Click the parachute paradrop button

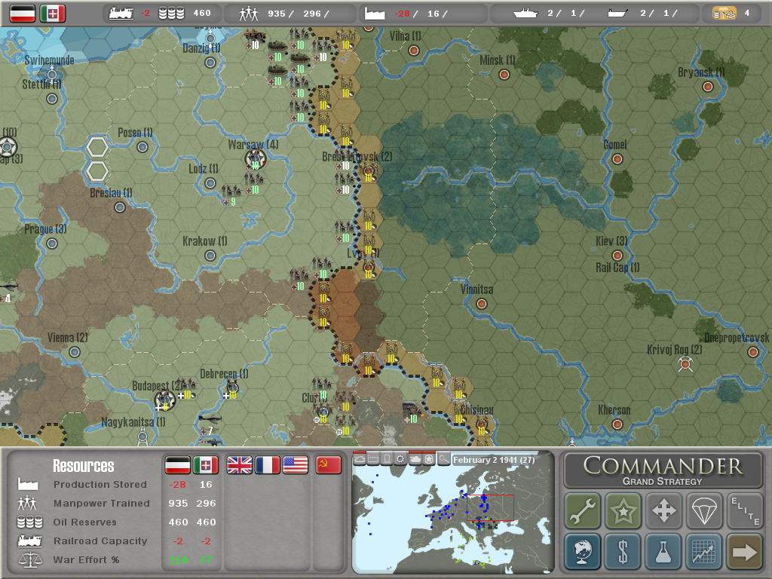pos(704,511)
